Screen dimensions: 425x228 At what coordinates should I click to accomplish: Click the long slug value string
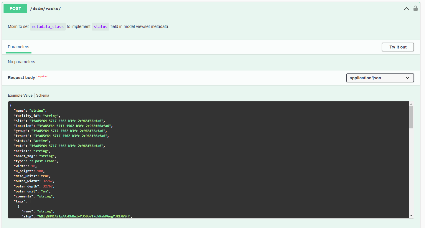point(84,216)
